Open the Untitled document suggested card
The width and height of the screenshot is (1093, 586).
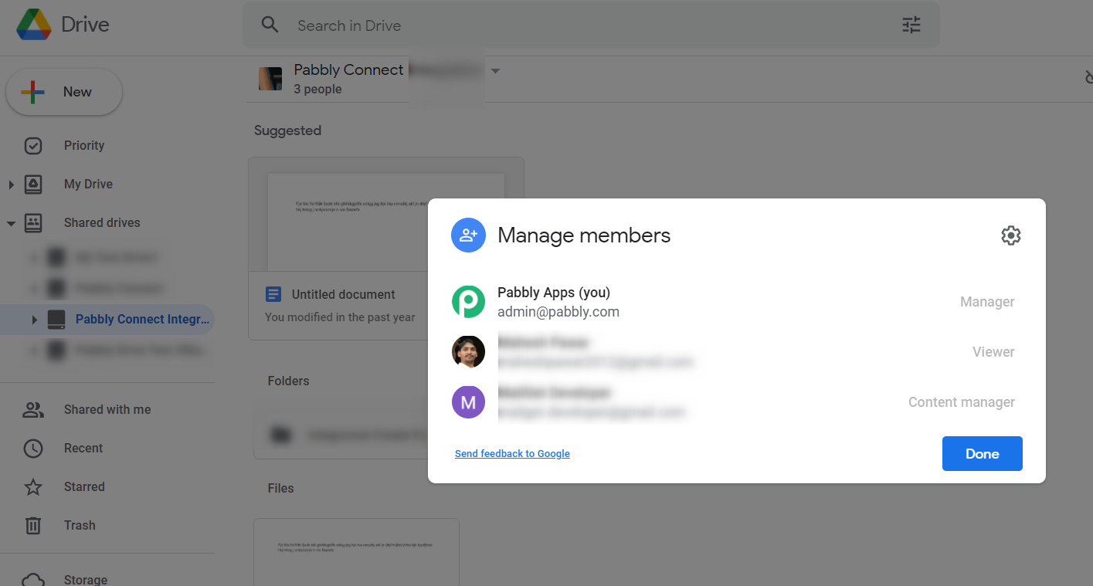click(x=386, y=249)
